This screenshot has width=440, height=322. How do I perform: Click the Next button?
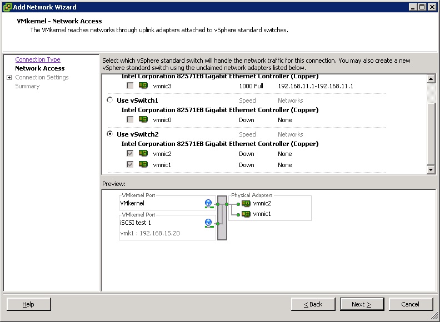pos(361,304)
